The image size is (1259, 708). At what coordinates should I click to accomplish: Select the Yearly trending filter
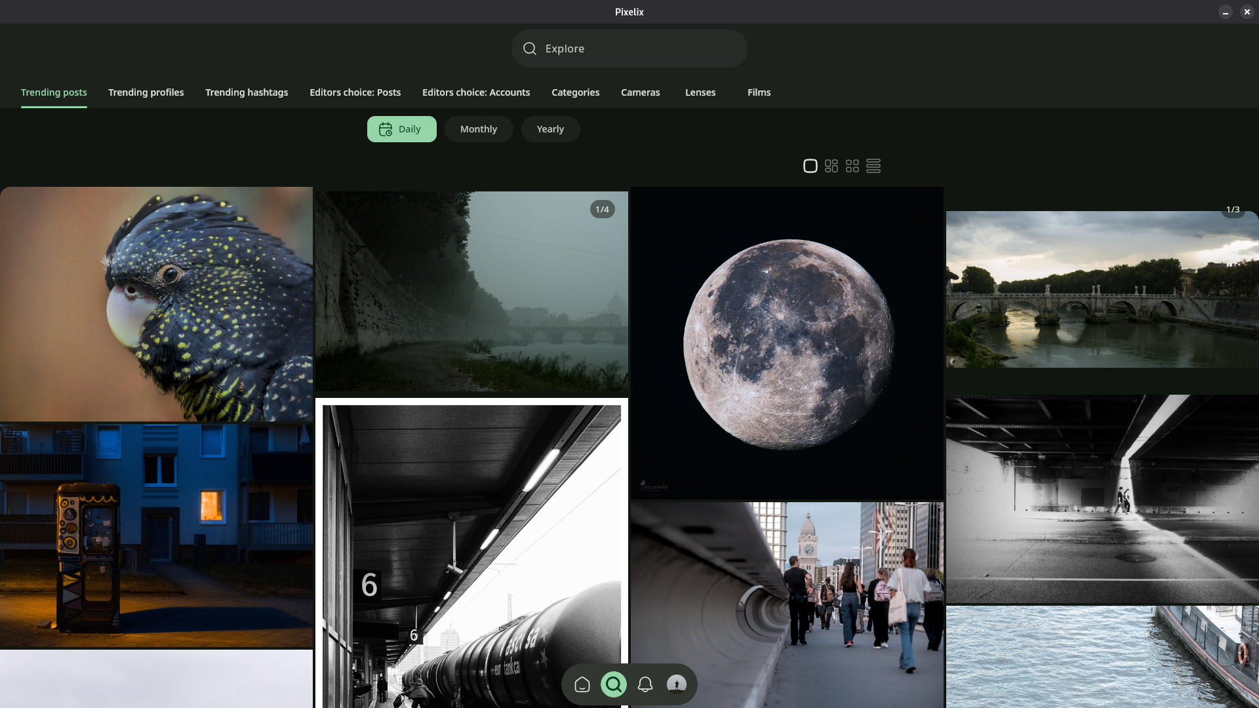point(550,129)
